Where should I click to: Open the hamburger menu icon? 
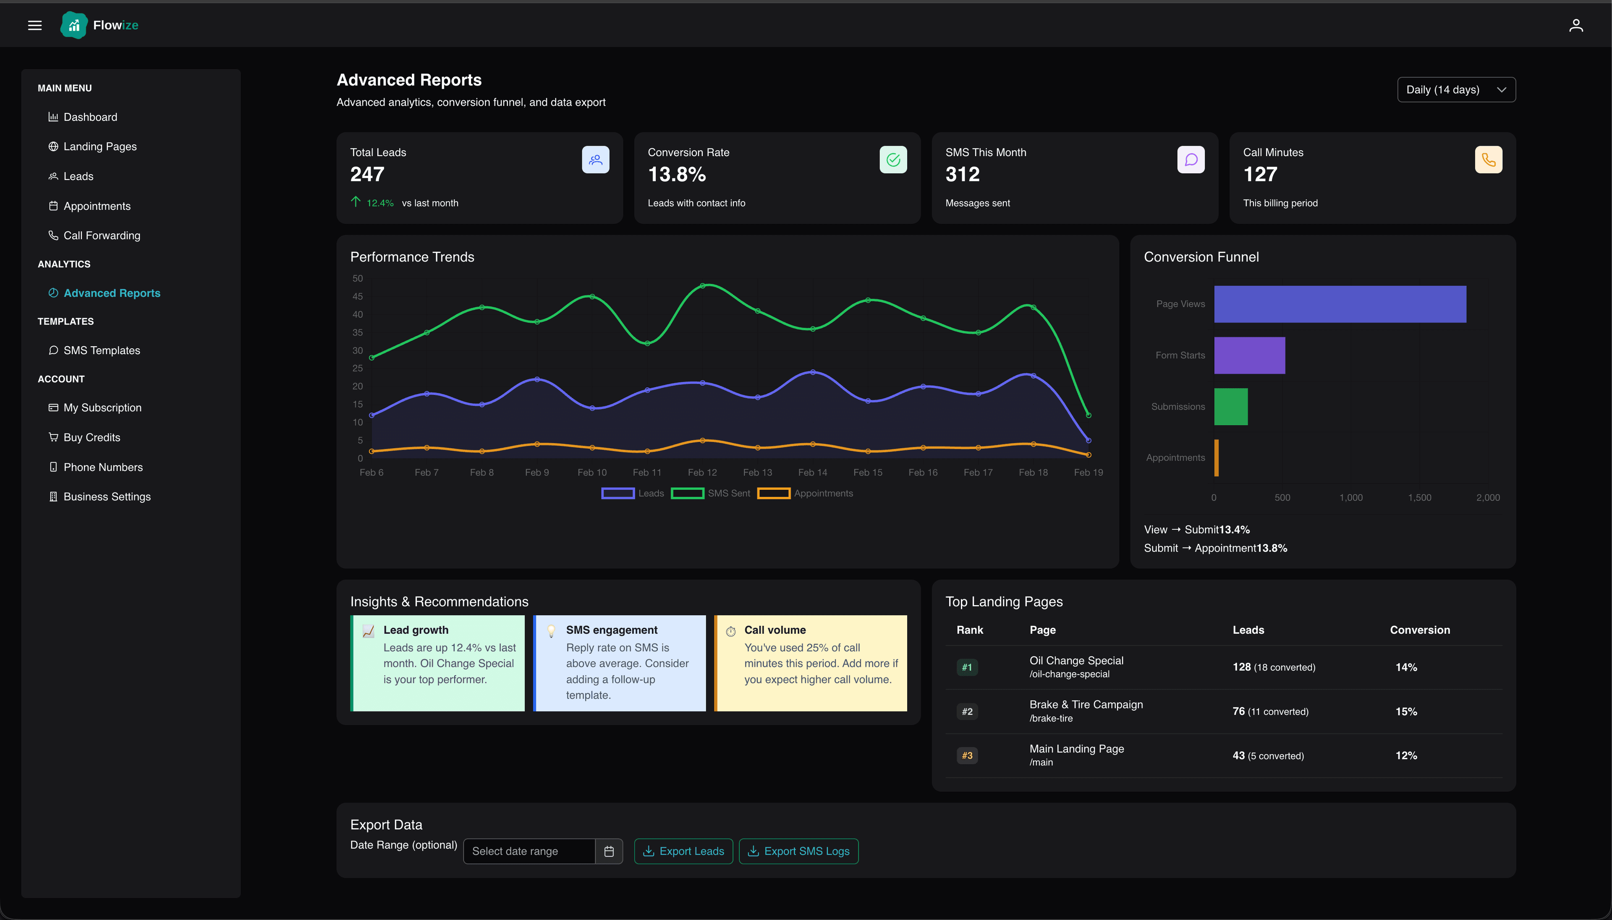point(35,25)
